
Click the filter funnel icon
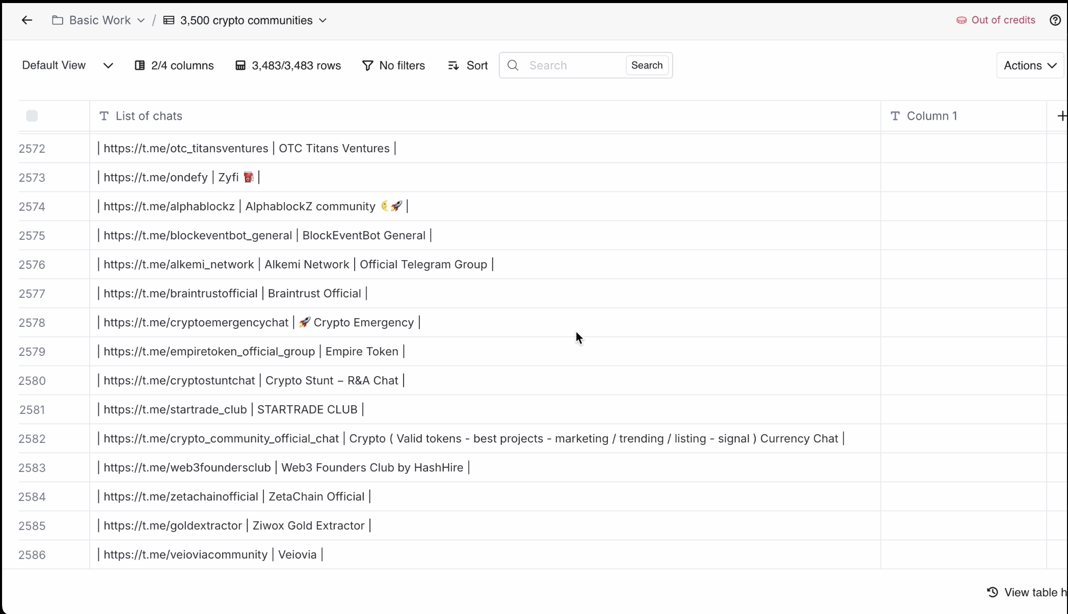(x=367, y=66)
